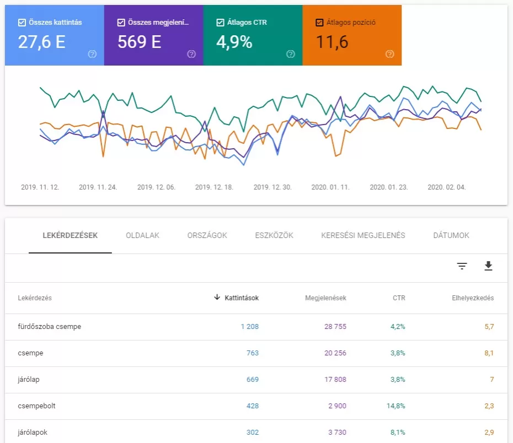Image resolution: width=513 pixels, height=443 pixels.
Task: Sort by the Elhelyezkedés column header
Action: [473, 298]
